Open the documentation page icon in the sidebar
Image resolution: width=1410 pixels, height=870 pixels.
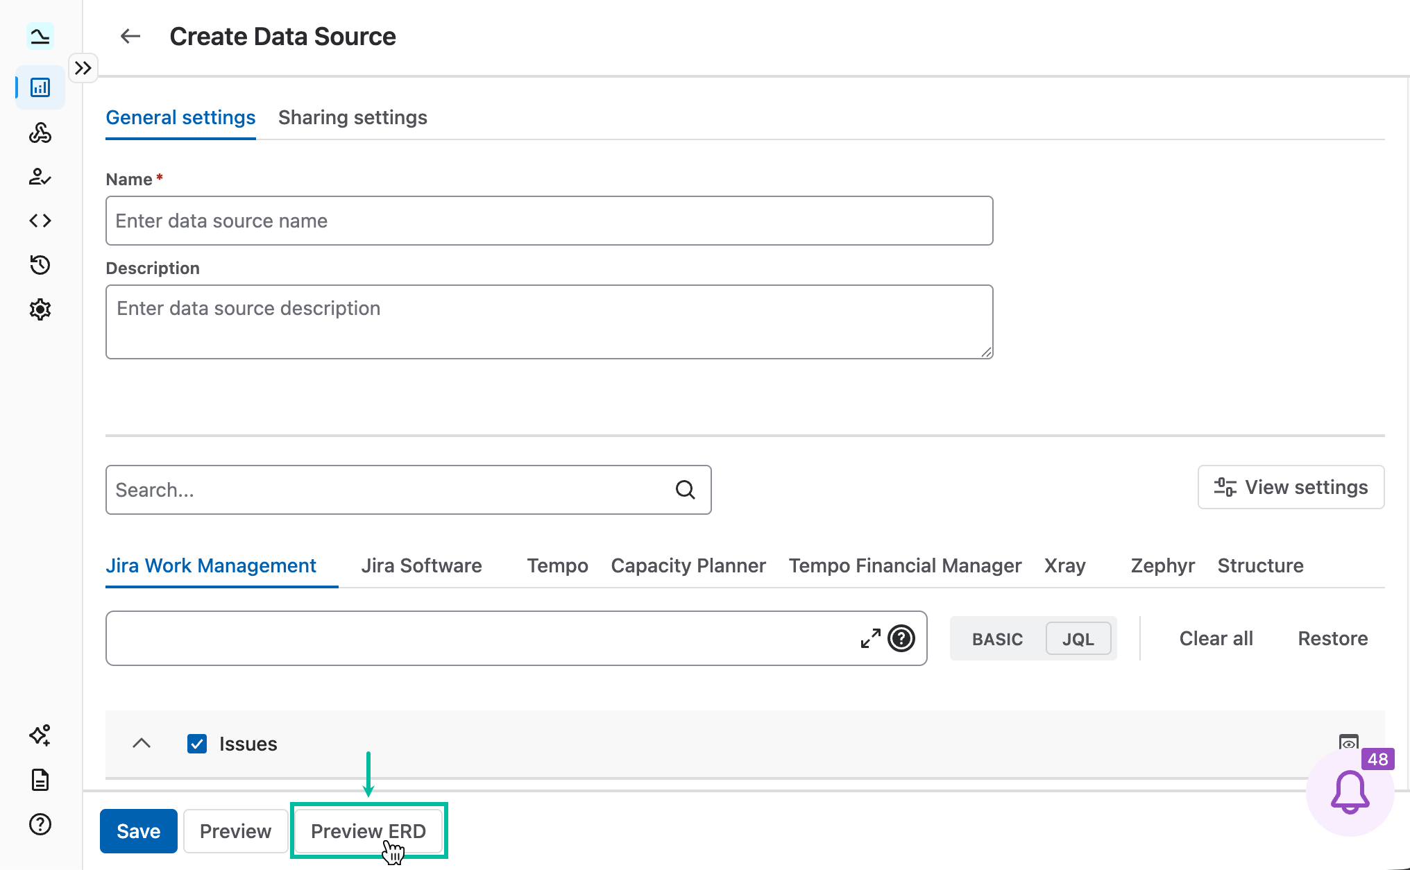point(40,780)
